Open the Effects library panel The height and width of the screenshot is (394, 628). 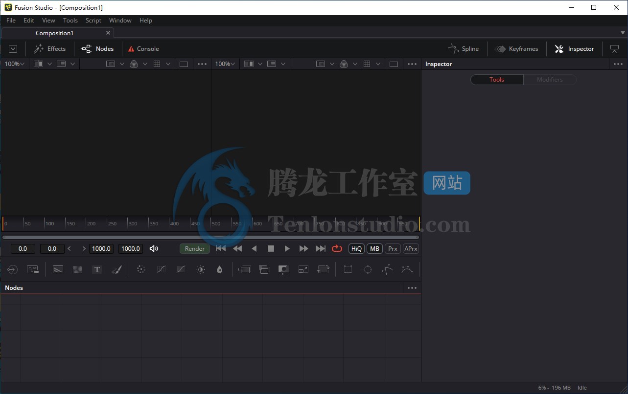49,49
